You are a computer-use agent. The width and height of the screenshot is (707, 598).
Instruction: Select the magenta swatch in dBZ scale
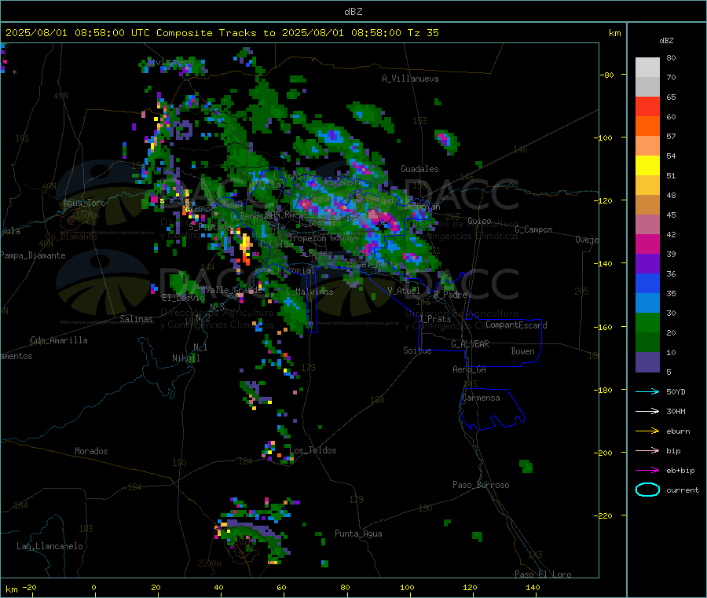pyautogui.click(x=647, y=244)
